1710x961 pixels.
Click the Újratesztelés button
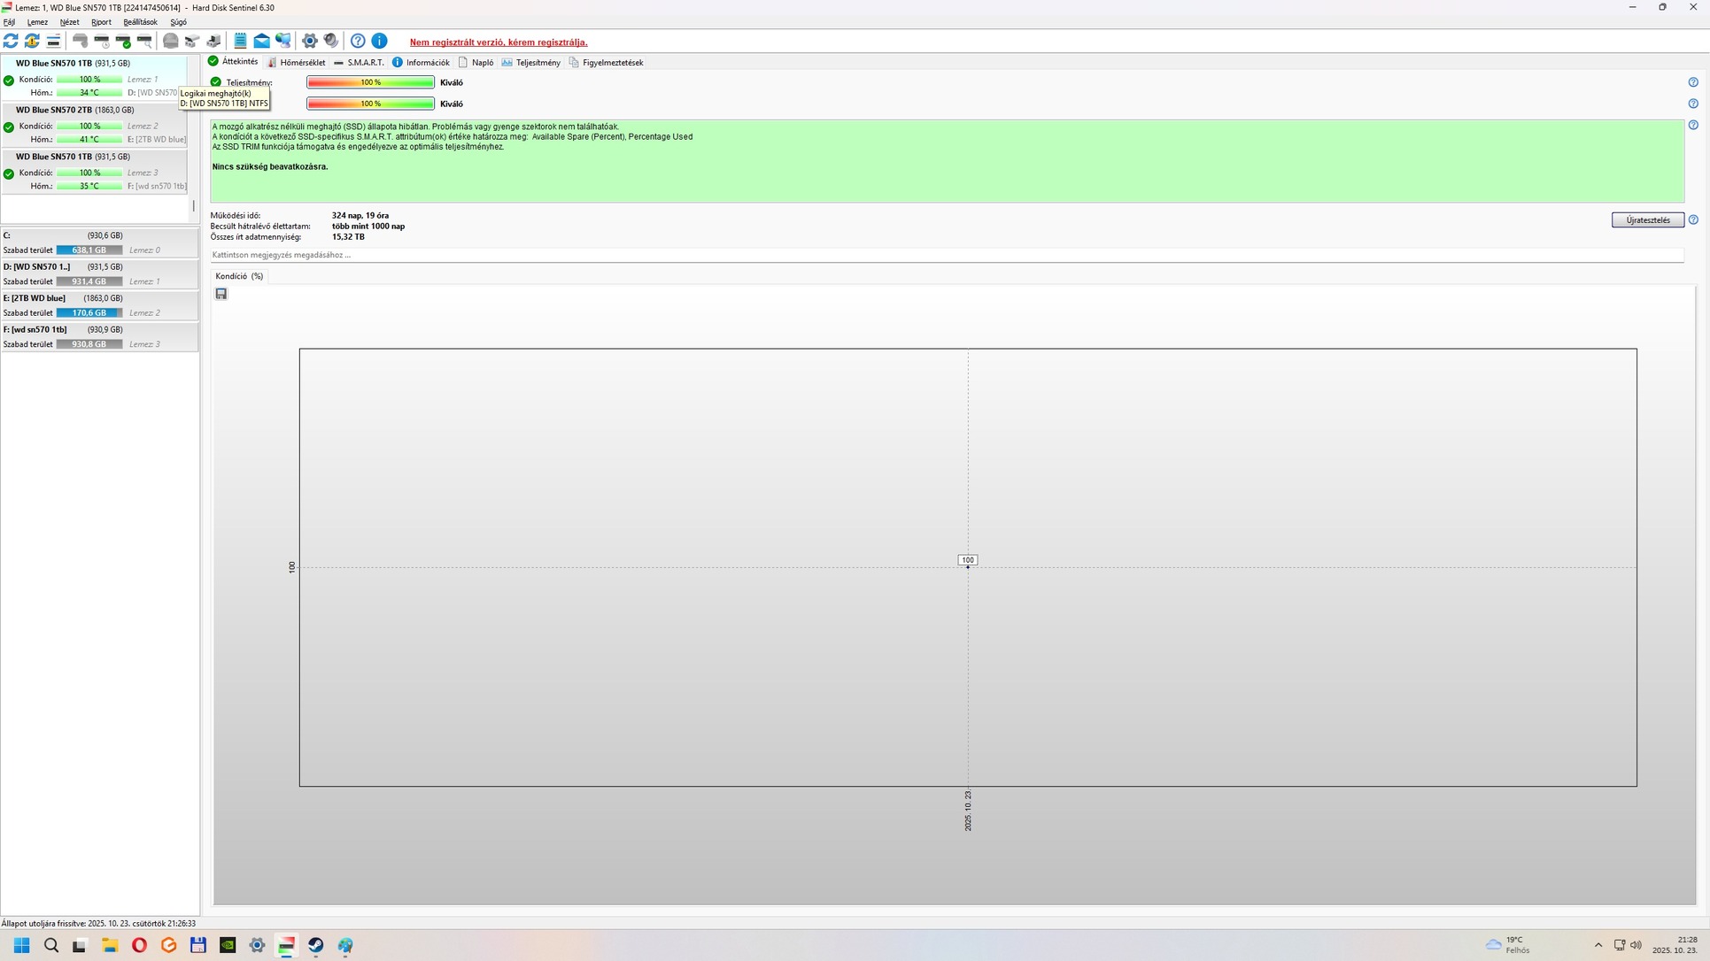[1646, 220]
